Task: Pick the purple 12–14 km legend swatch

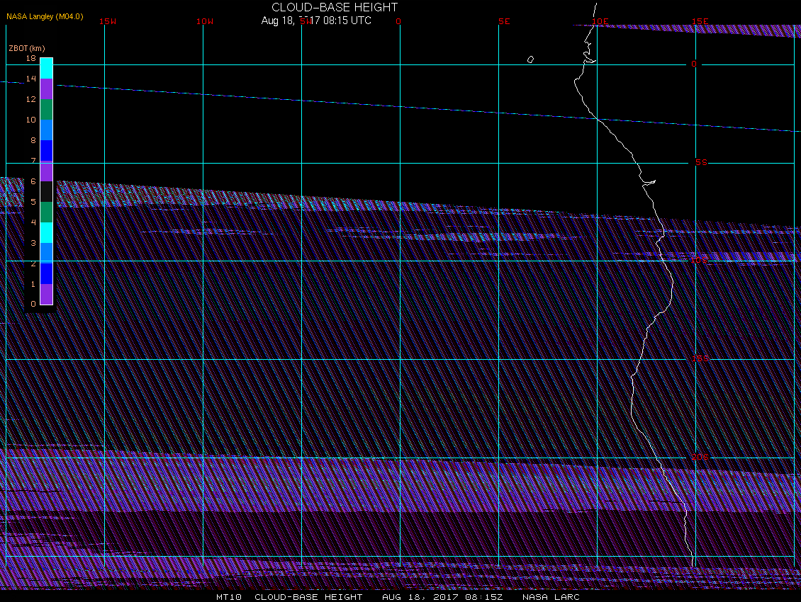Action: (47, 89)
